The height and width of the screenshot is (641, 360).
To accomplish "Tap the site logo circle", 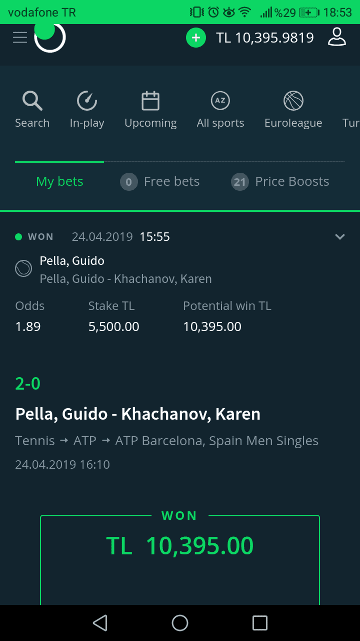I will click(x=49, y=37).
